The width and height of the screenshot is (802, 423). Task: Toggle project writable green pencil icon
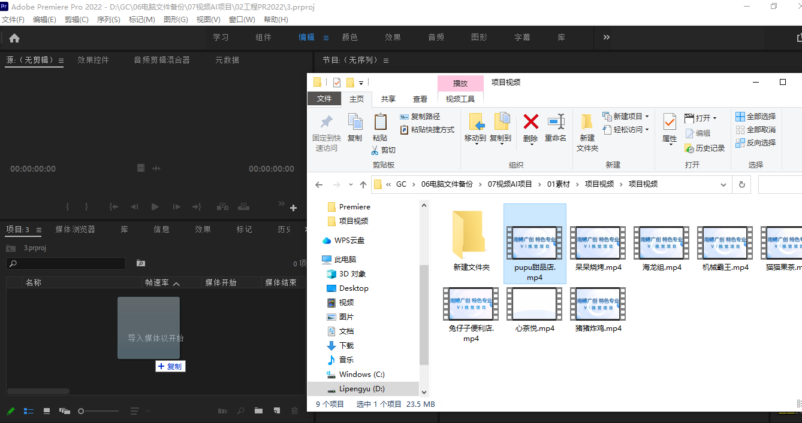click(x=11, y=411)
